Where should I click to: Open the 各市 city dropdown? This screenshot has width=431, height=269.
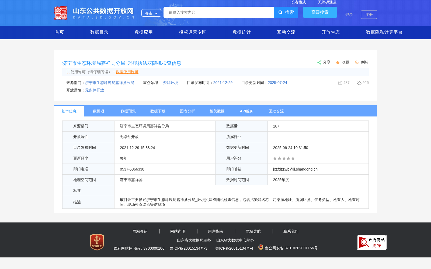pyautogui.click(x=151, y=13)
